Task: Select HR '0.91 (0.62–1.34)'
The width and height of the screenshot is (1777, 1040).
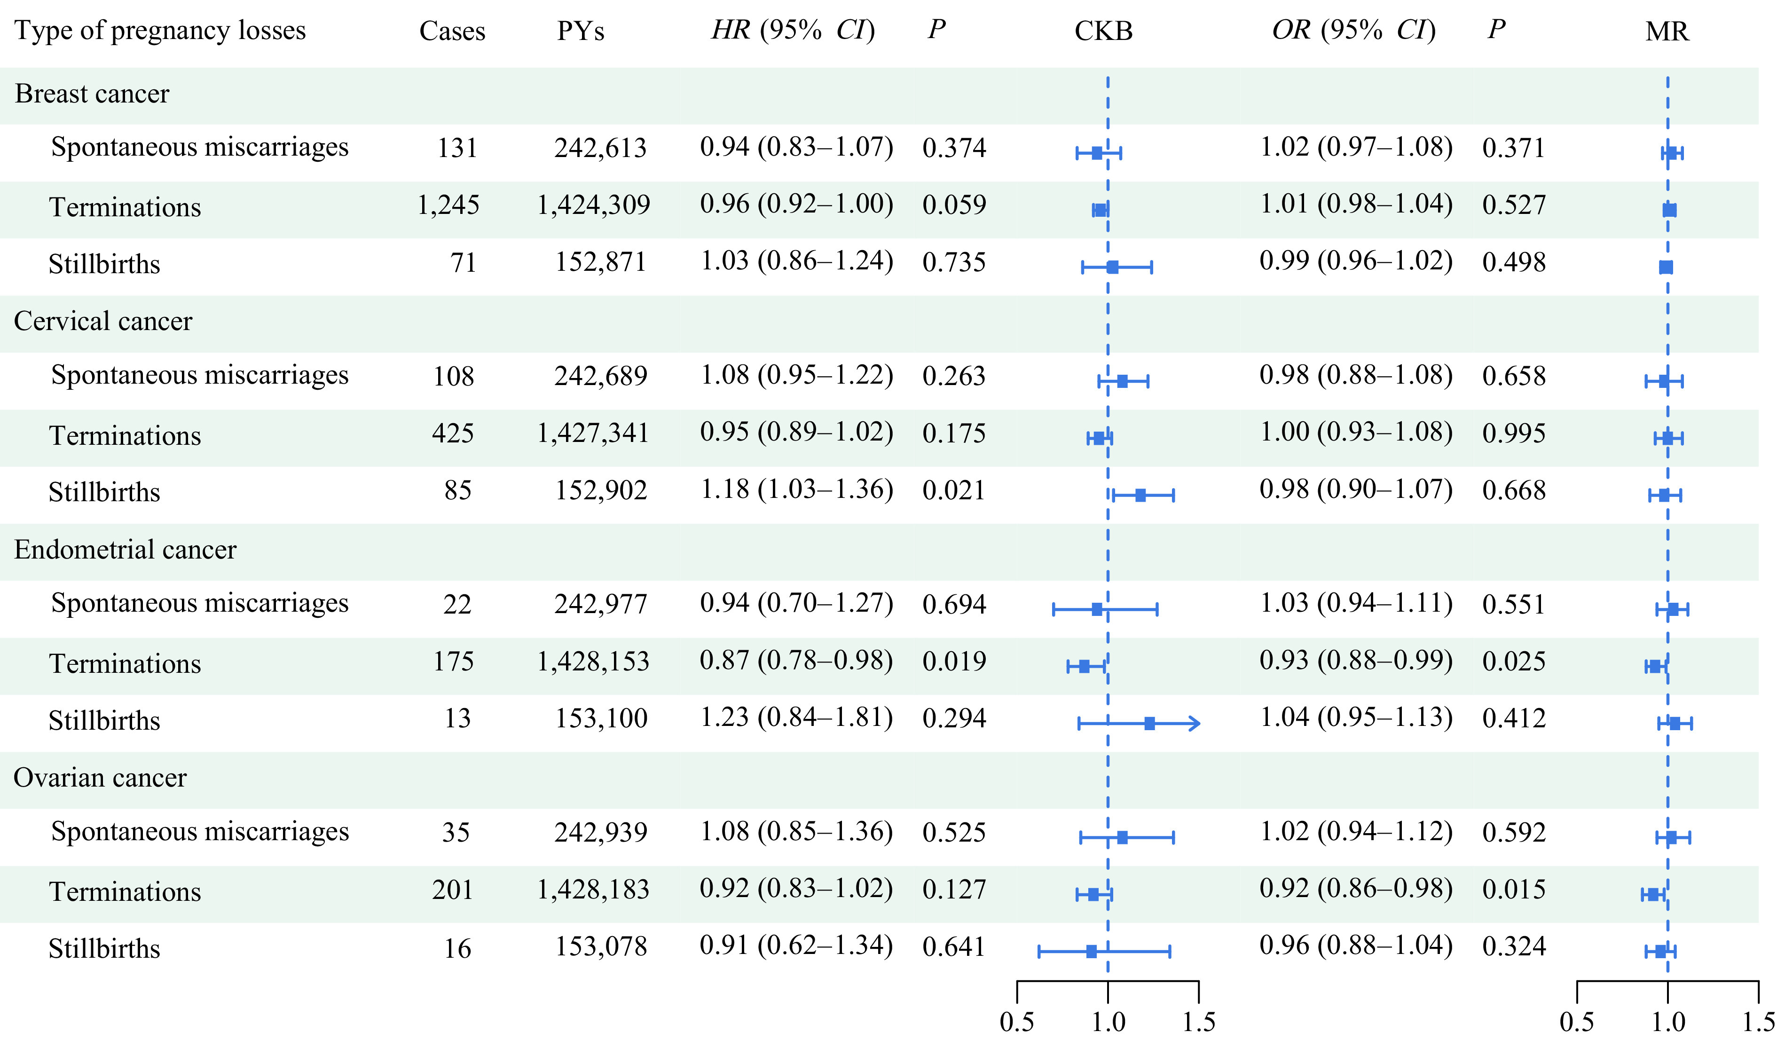Action: pos(797,946)
